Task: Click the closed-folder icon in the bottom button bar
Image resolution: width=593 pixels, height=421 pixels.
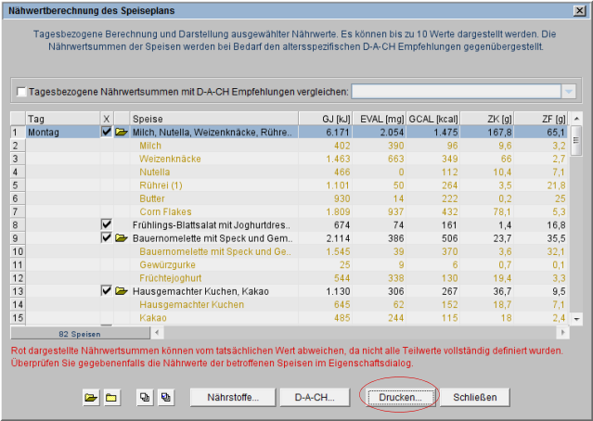Action: 111,398
